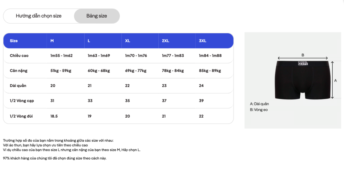Open the black boxer shorts image
344x172 pixels.
[x=302, y=80]
